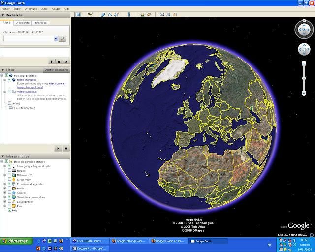315x252 pixels.
Task: Expand Infos géographiques du Web node
Action: [5, 166]
